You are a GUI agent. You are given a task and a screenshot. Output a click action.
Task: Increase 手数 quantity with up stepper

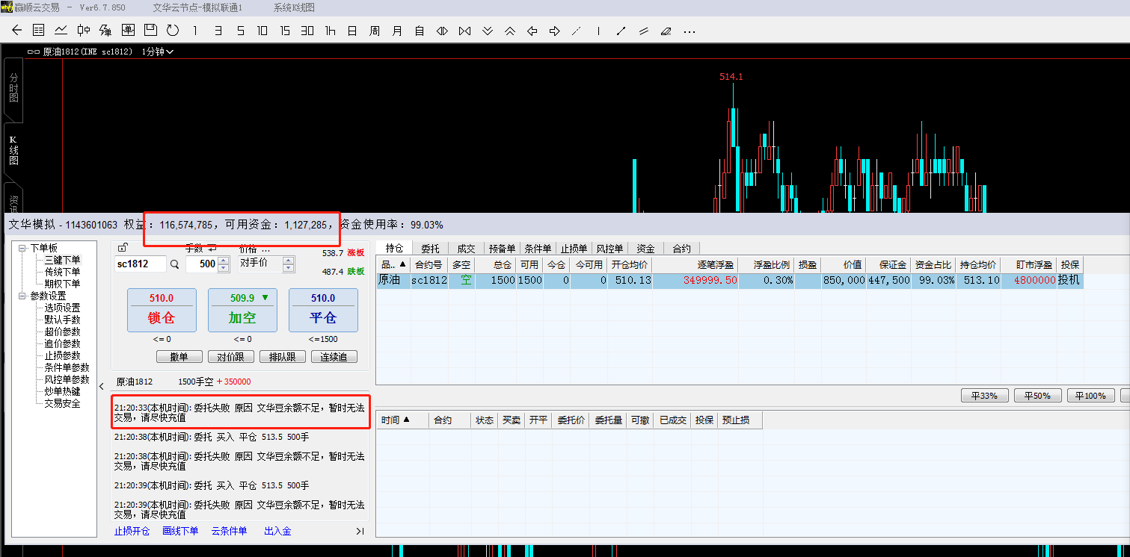point(223,260)
